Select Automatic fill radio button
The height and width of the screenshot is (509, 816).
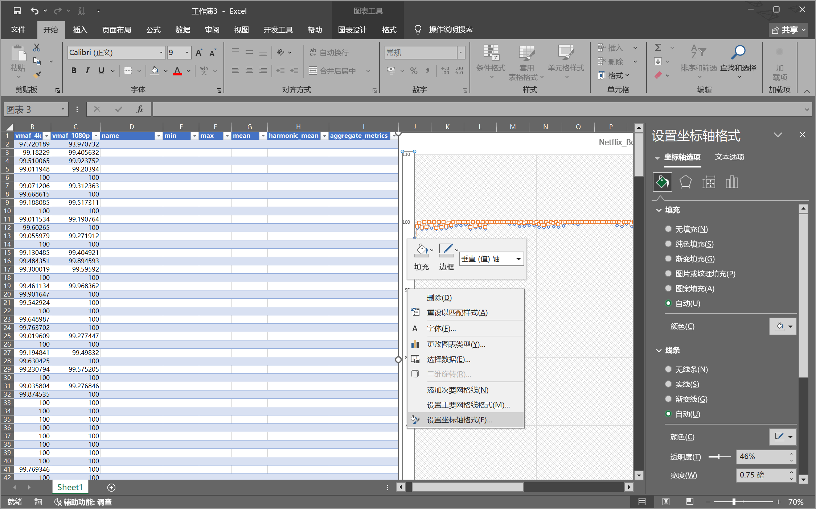point(668,303)
